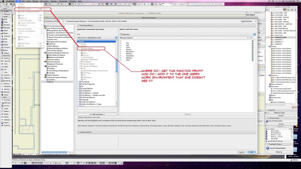Collapse the Sections folder in Navigator
Viewport: 301px width, 169px height.
268,46
